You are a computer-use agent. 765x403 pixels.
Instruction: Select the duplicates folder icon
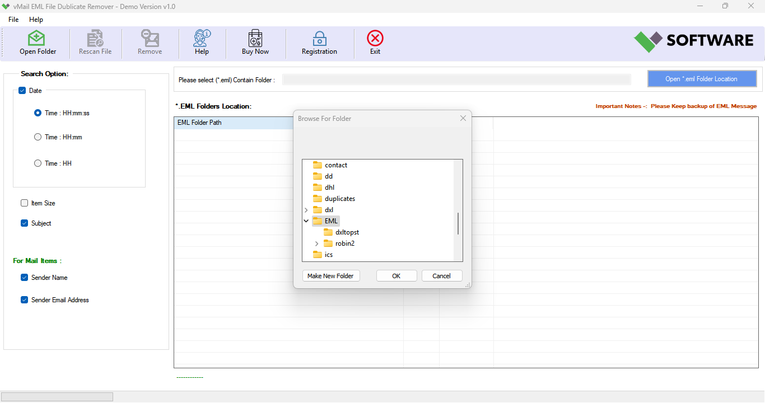pyautogui.click(x=318, y=199)
